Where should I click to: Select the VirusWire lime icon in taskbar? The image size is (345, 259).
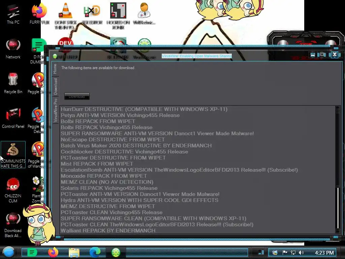tap(116, 252)
